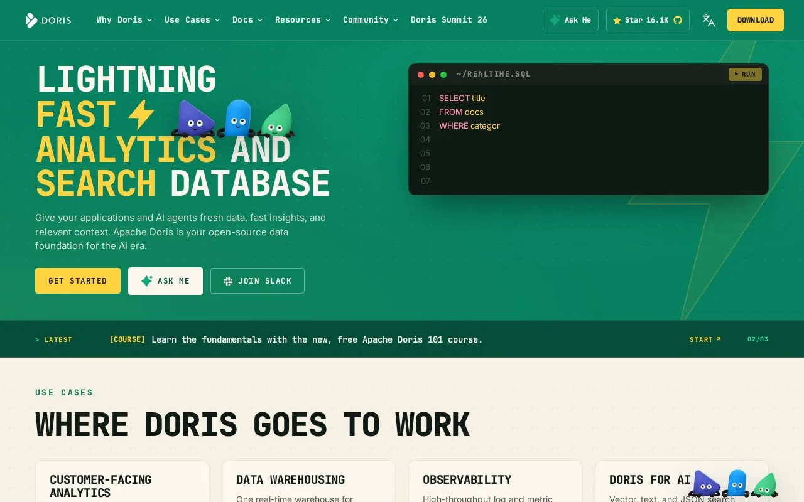The image size is (804, 502).
Task: Click the star icon beside Star 16.1K
Action: (x=617, y=20)
